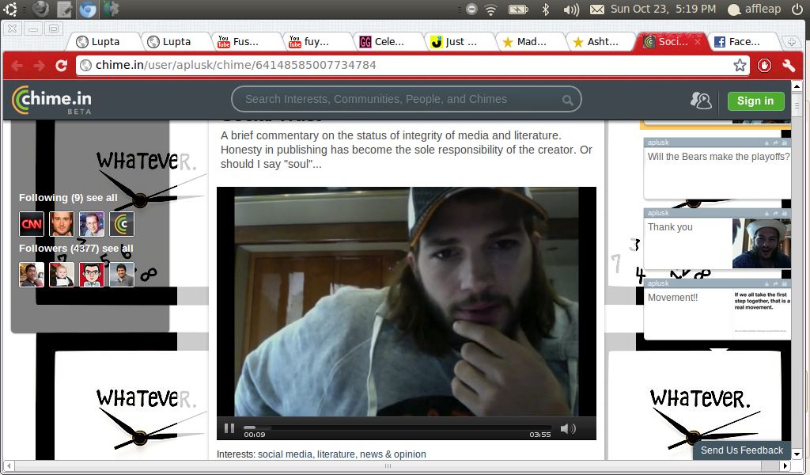810x475 pixels.
Task: Open the affleap user menu
Action: [754, 9]
